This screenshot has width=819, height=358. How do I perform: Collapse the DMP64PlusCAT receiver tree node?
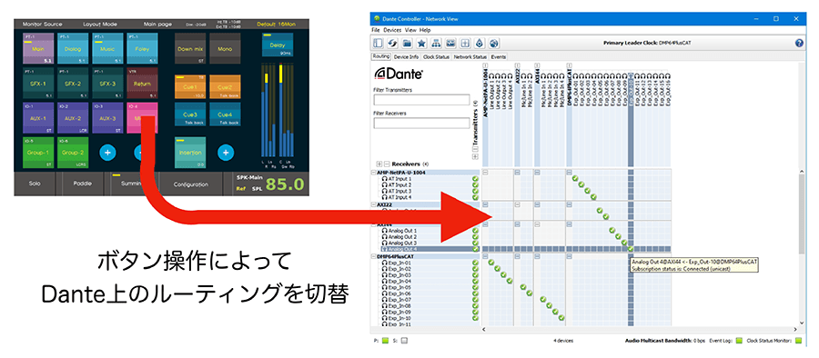[373, 256]
